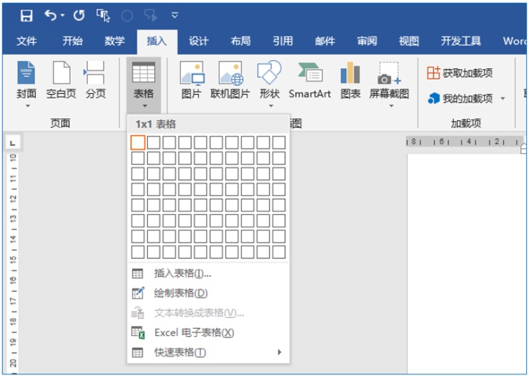
Task: Click the 联机图片 online pictures icon
Action: pos(231,73)
